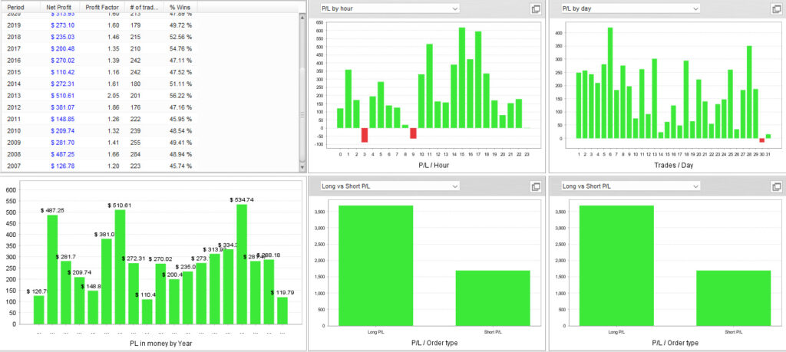Pop out the P/L by hour chart
This screenshot has height=352, width=786.
point(537,8)
